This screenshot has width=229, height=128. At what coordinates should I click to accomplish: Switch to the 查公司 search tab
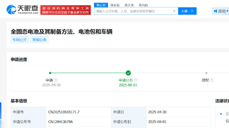coord(101,5)
